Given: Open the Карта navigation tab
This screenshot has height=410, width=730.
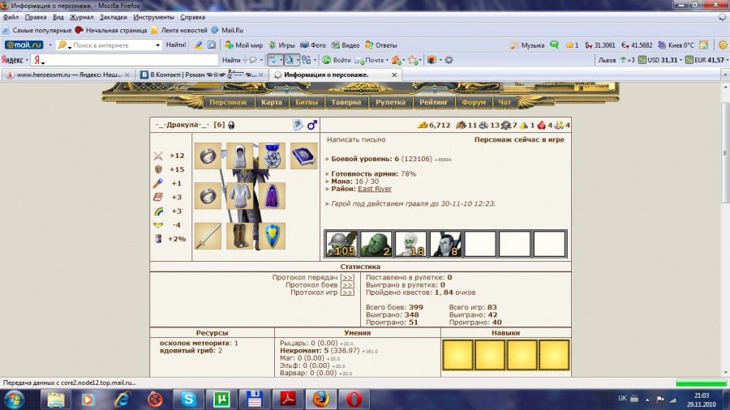Looking at the screenshot, I should coord(272,102).
